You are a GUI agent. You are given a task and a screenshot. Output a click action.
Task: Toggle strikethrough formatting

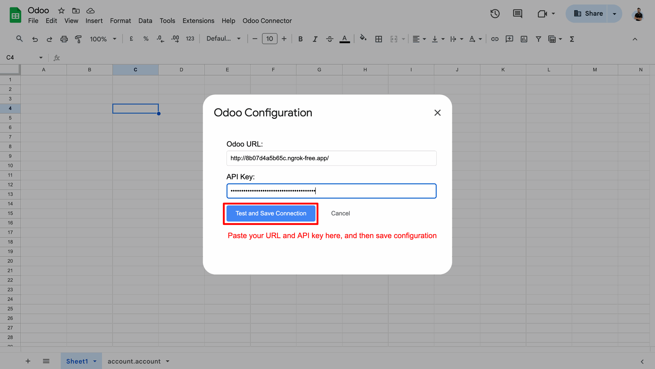pos(330,39)
